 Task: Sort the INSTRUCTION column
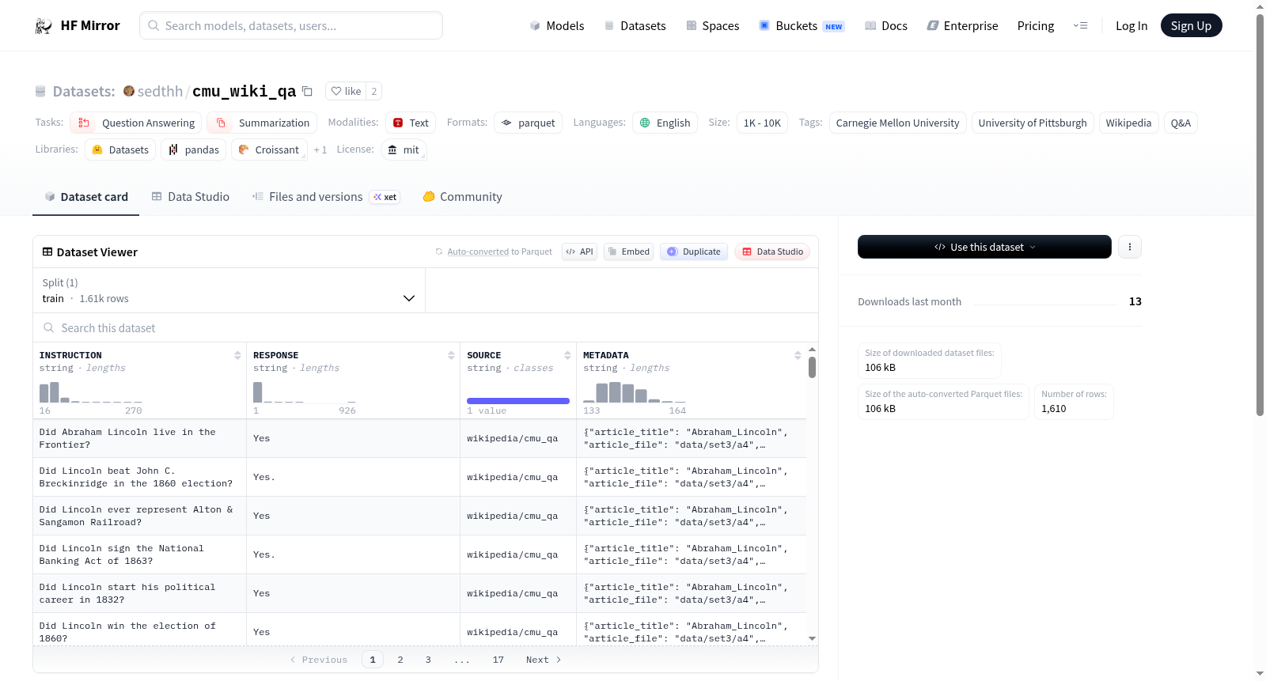(237, 355)
